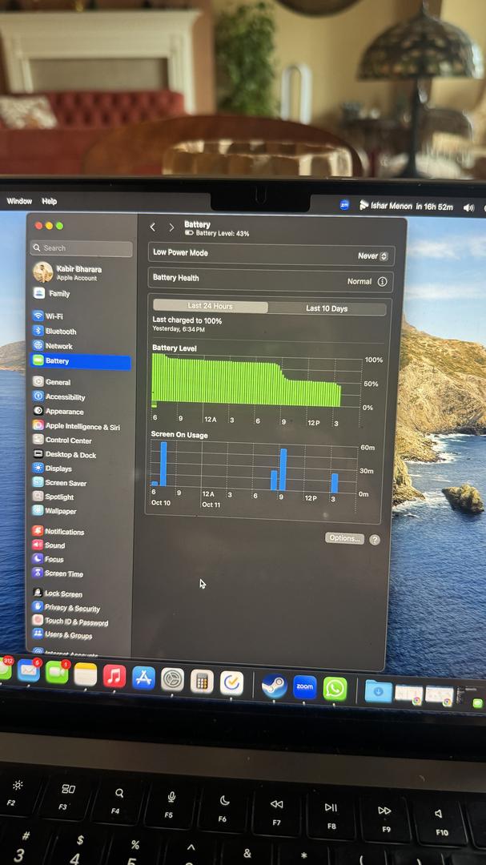This screenshot has height=865, width=486.
Task: Open Touch ID & Password settings
Action: click(x=76, y=622)
